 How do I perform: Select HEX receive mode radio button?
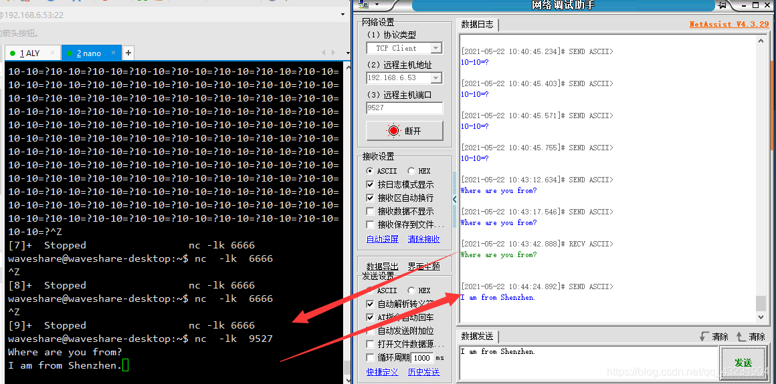[x=411, y=171]
